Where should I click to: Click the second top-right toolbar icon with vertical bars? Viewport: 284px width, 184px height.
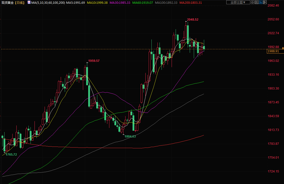[257, 3]
